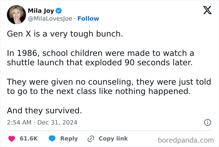
Task: Click the "And they survived." line
Action: (x=44, y=110)
